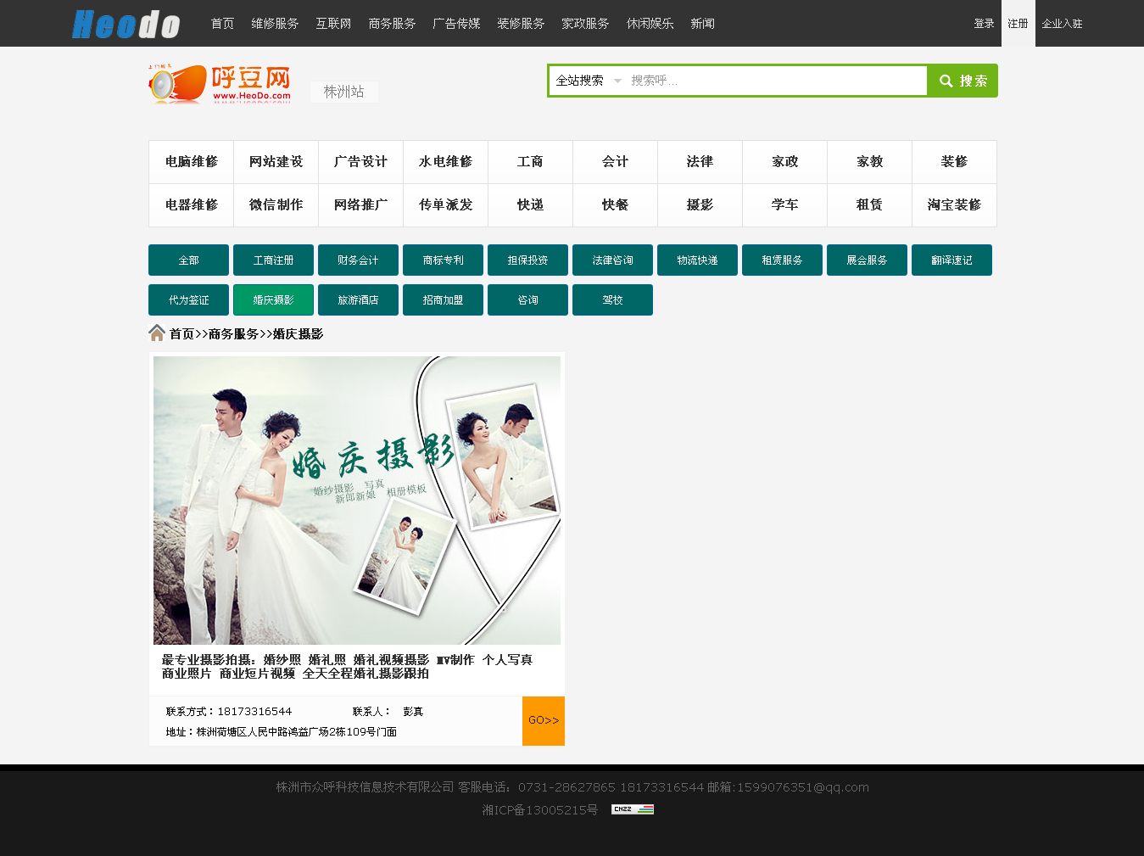The width and height of the screenshot is (1144, 856).
Task: Type in the search input field
Action: point(776,81)
